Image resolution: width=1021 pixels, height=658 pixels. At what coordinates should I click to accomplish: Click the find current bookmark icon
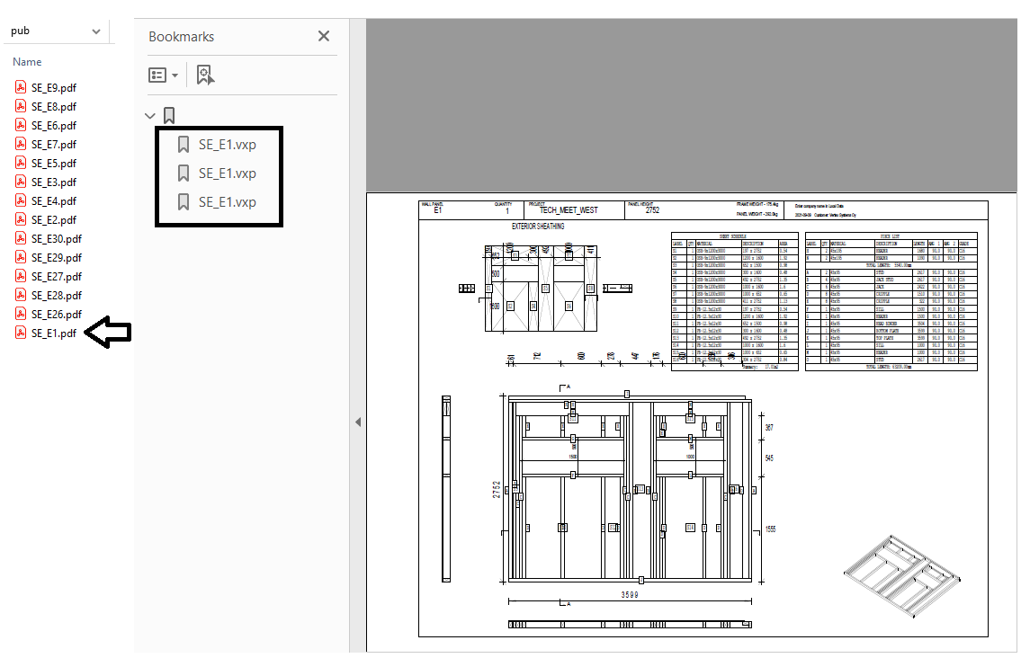coord(205,76)
